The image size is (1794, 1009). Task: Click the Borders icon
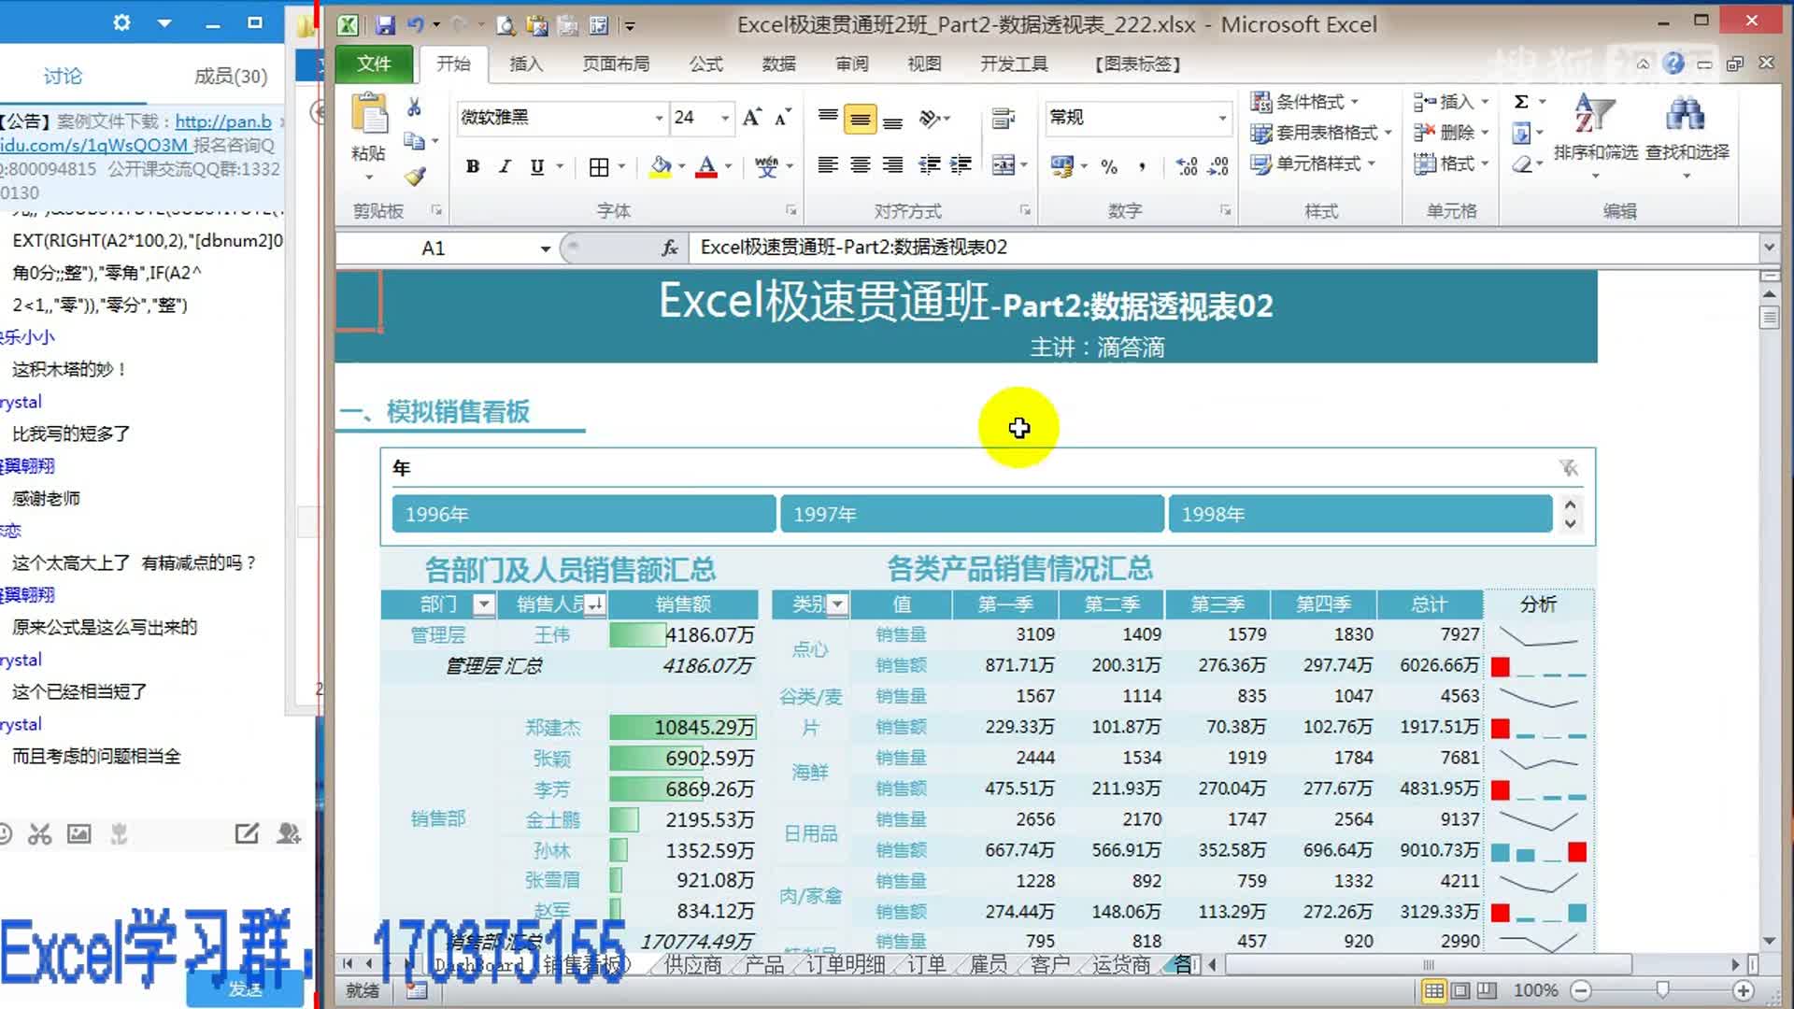599,167
